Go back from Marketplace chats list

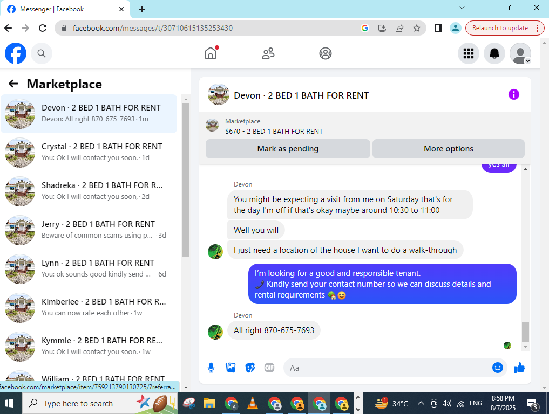coord(13,84)
